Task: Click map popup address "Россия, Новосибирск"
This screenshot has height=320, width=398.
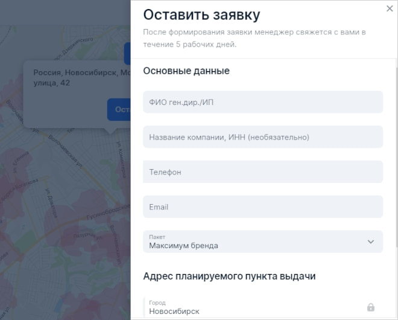Action: coord(82,77)
